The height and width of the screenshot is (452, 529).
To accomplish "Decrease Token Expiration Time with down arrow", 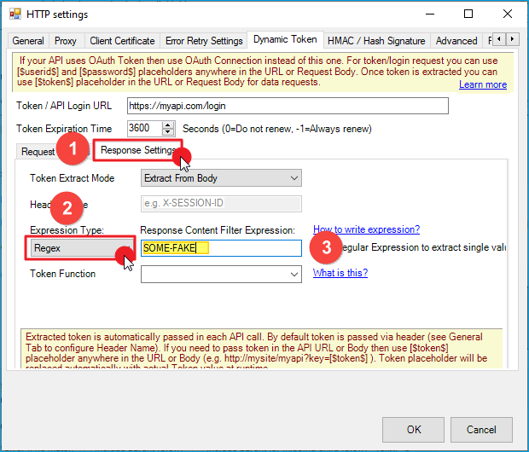I will [x=168, y=132].
